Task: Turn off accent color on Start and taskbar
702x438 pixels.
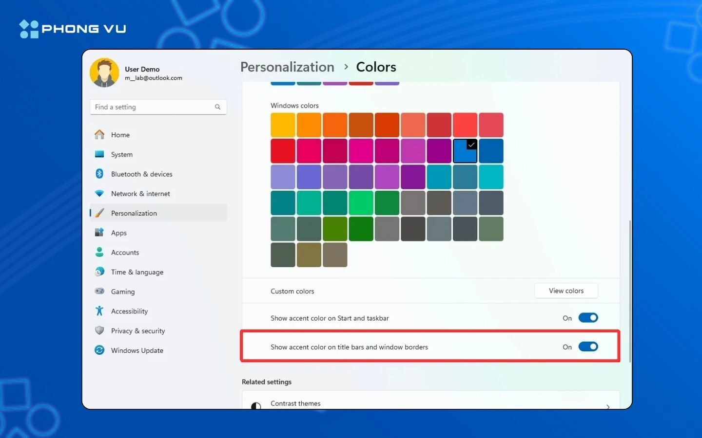Action: pos(588,318)
